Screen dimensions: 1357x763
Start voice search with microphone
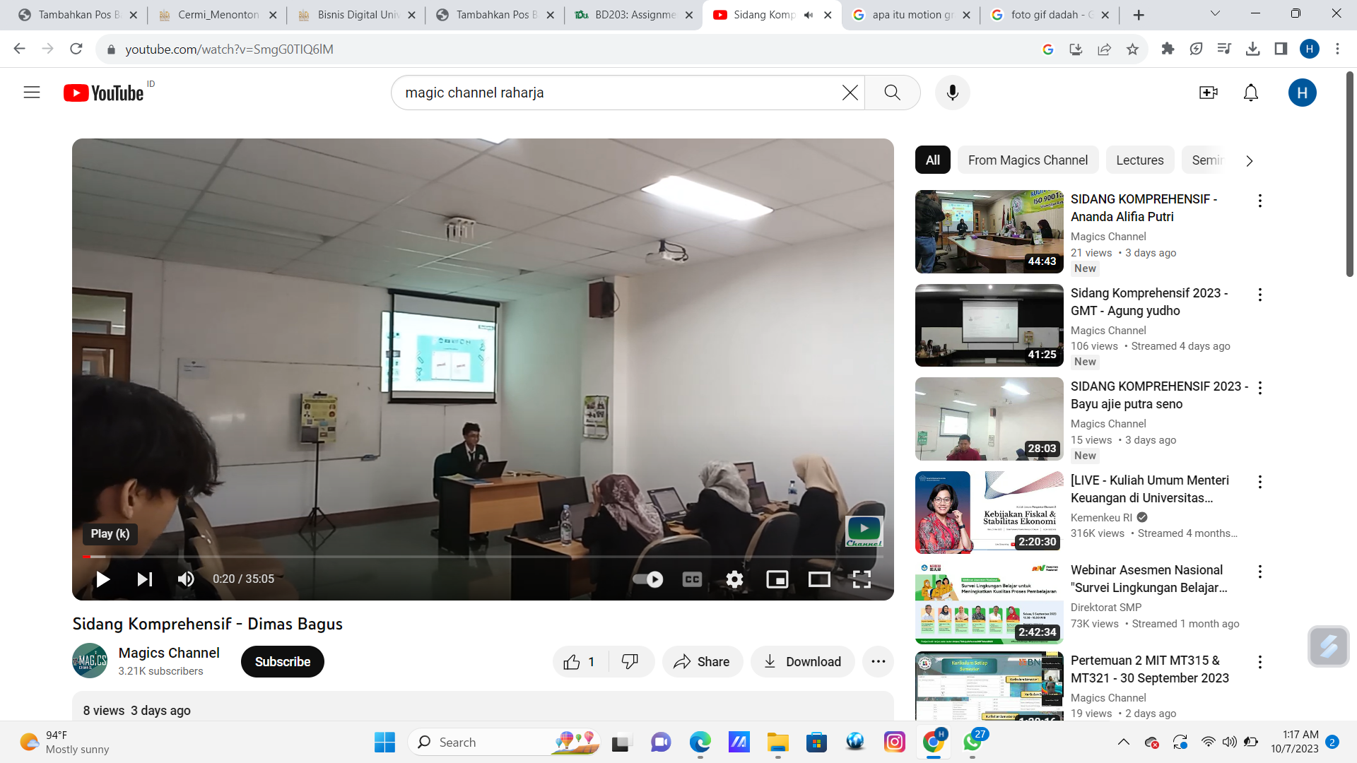click(953, 93)
